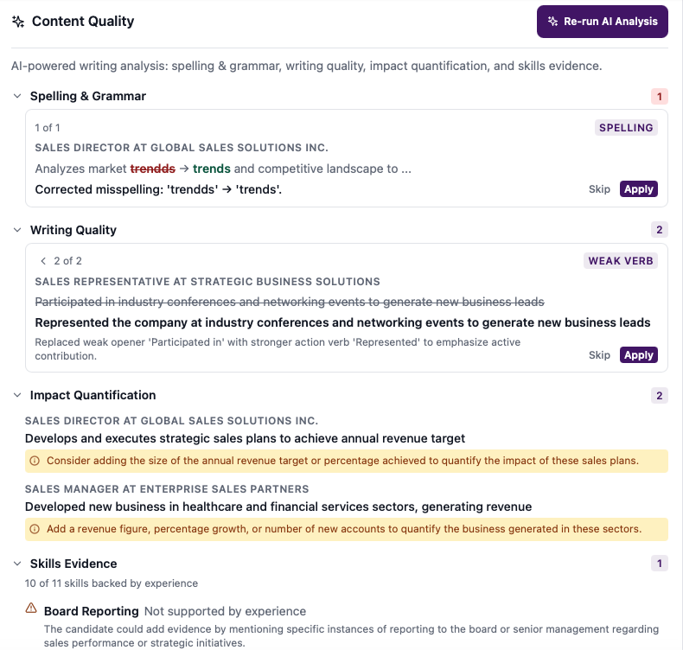Viewport: 683px width, 650px height.
Task: Click the Writing Quality count badge
Action: [660, 230]
